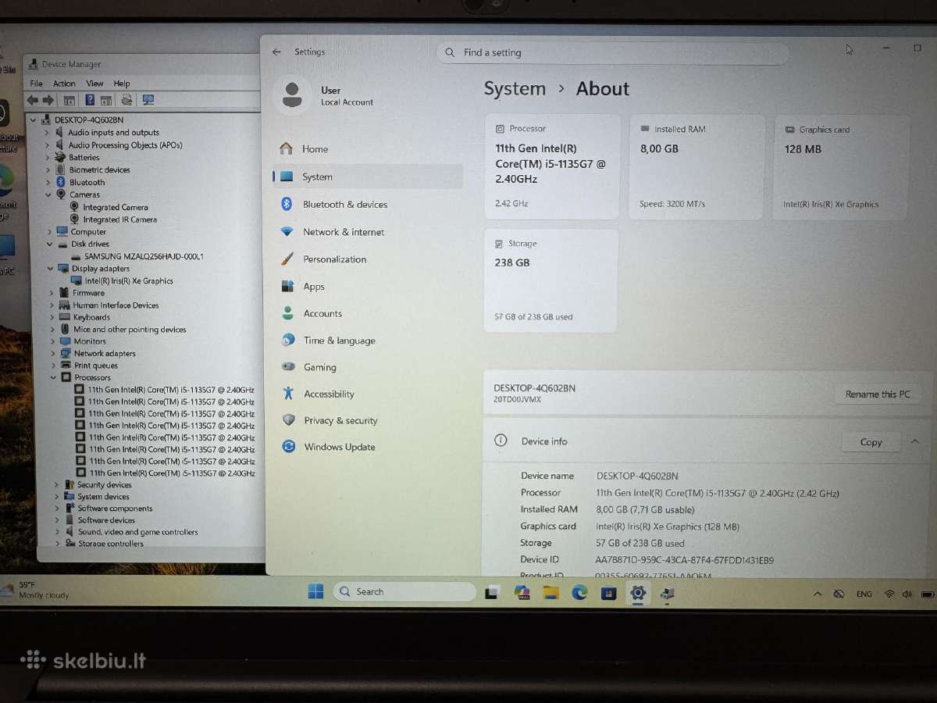This screenshot has height=703, width=937.
Task: Select Biometric devices row
Action: coord(99,170)
